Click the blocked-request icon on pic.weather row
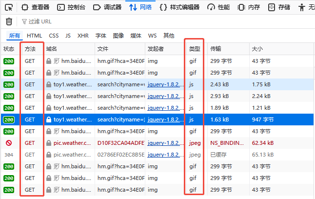Viewport: 315px width, 199px height. 9,143
